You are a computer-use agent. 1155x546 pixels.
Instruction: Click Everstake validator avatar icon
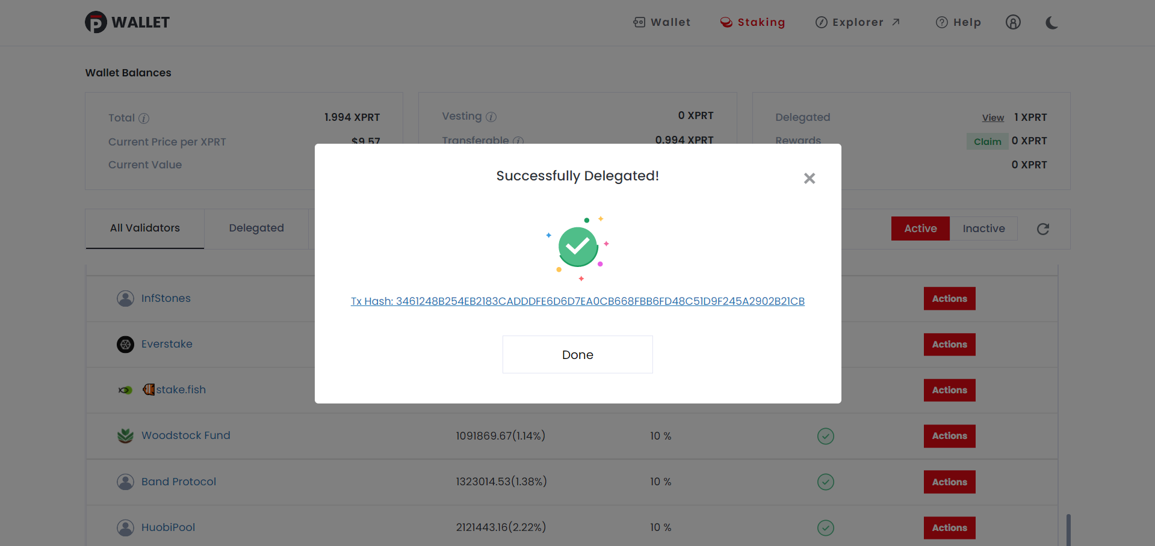tap(125, 345)
